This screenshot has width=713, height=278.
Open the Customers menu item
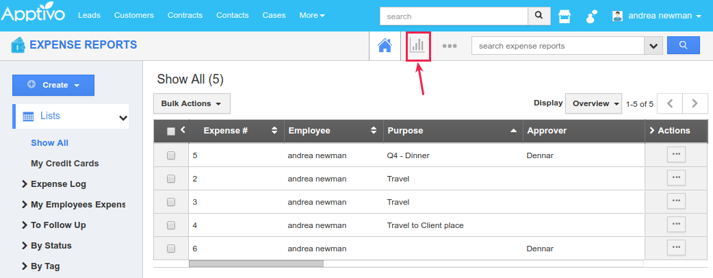click(x=133, y=15)
